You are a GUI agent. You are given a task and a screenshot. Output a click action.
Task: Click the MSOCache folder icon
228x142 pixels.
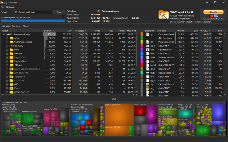pos(11,81)
